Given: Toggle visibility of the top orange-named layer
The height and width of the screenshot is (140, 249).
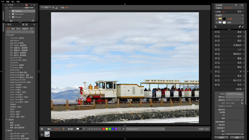Looking at the screenshot, I should pos(216,19).
